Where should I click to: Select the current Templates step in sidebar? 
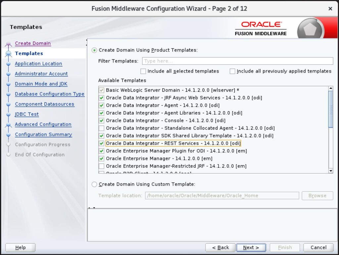(29, 53)
